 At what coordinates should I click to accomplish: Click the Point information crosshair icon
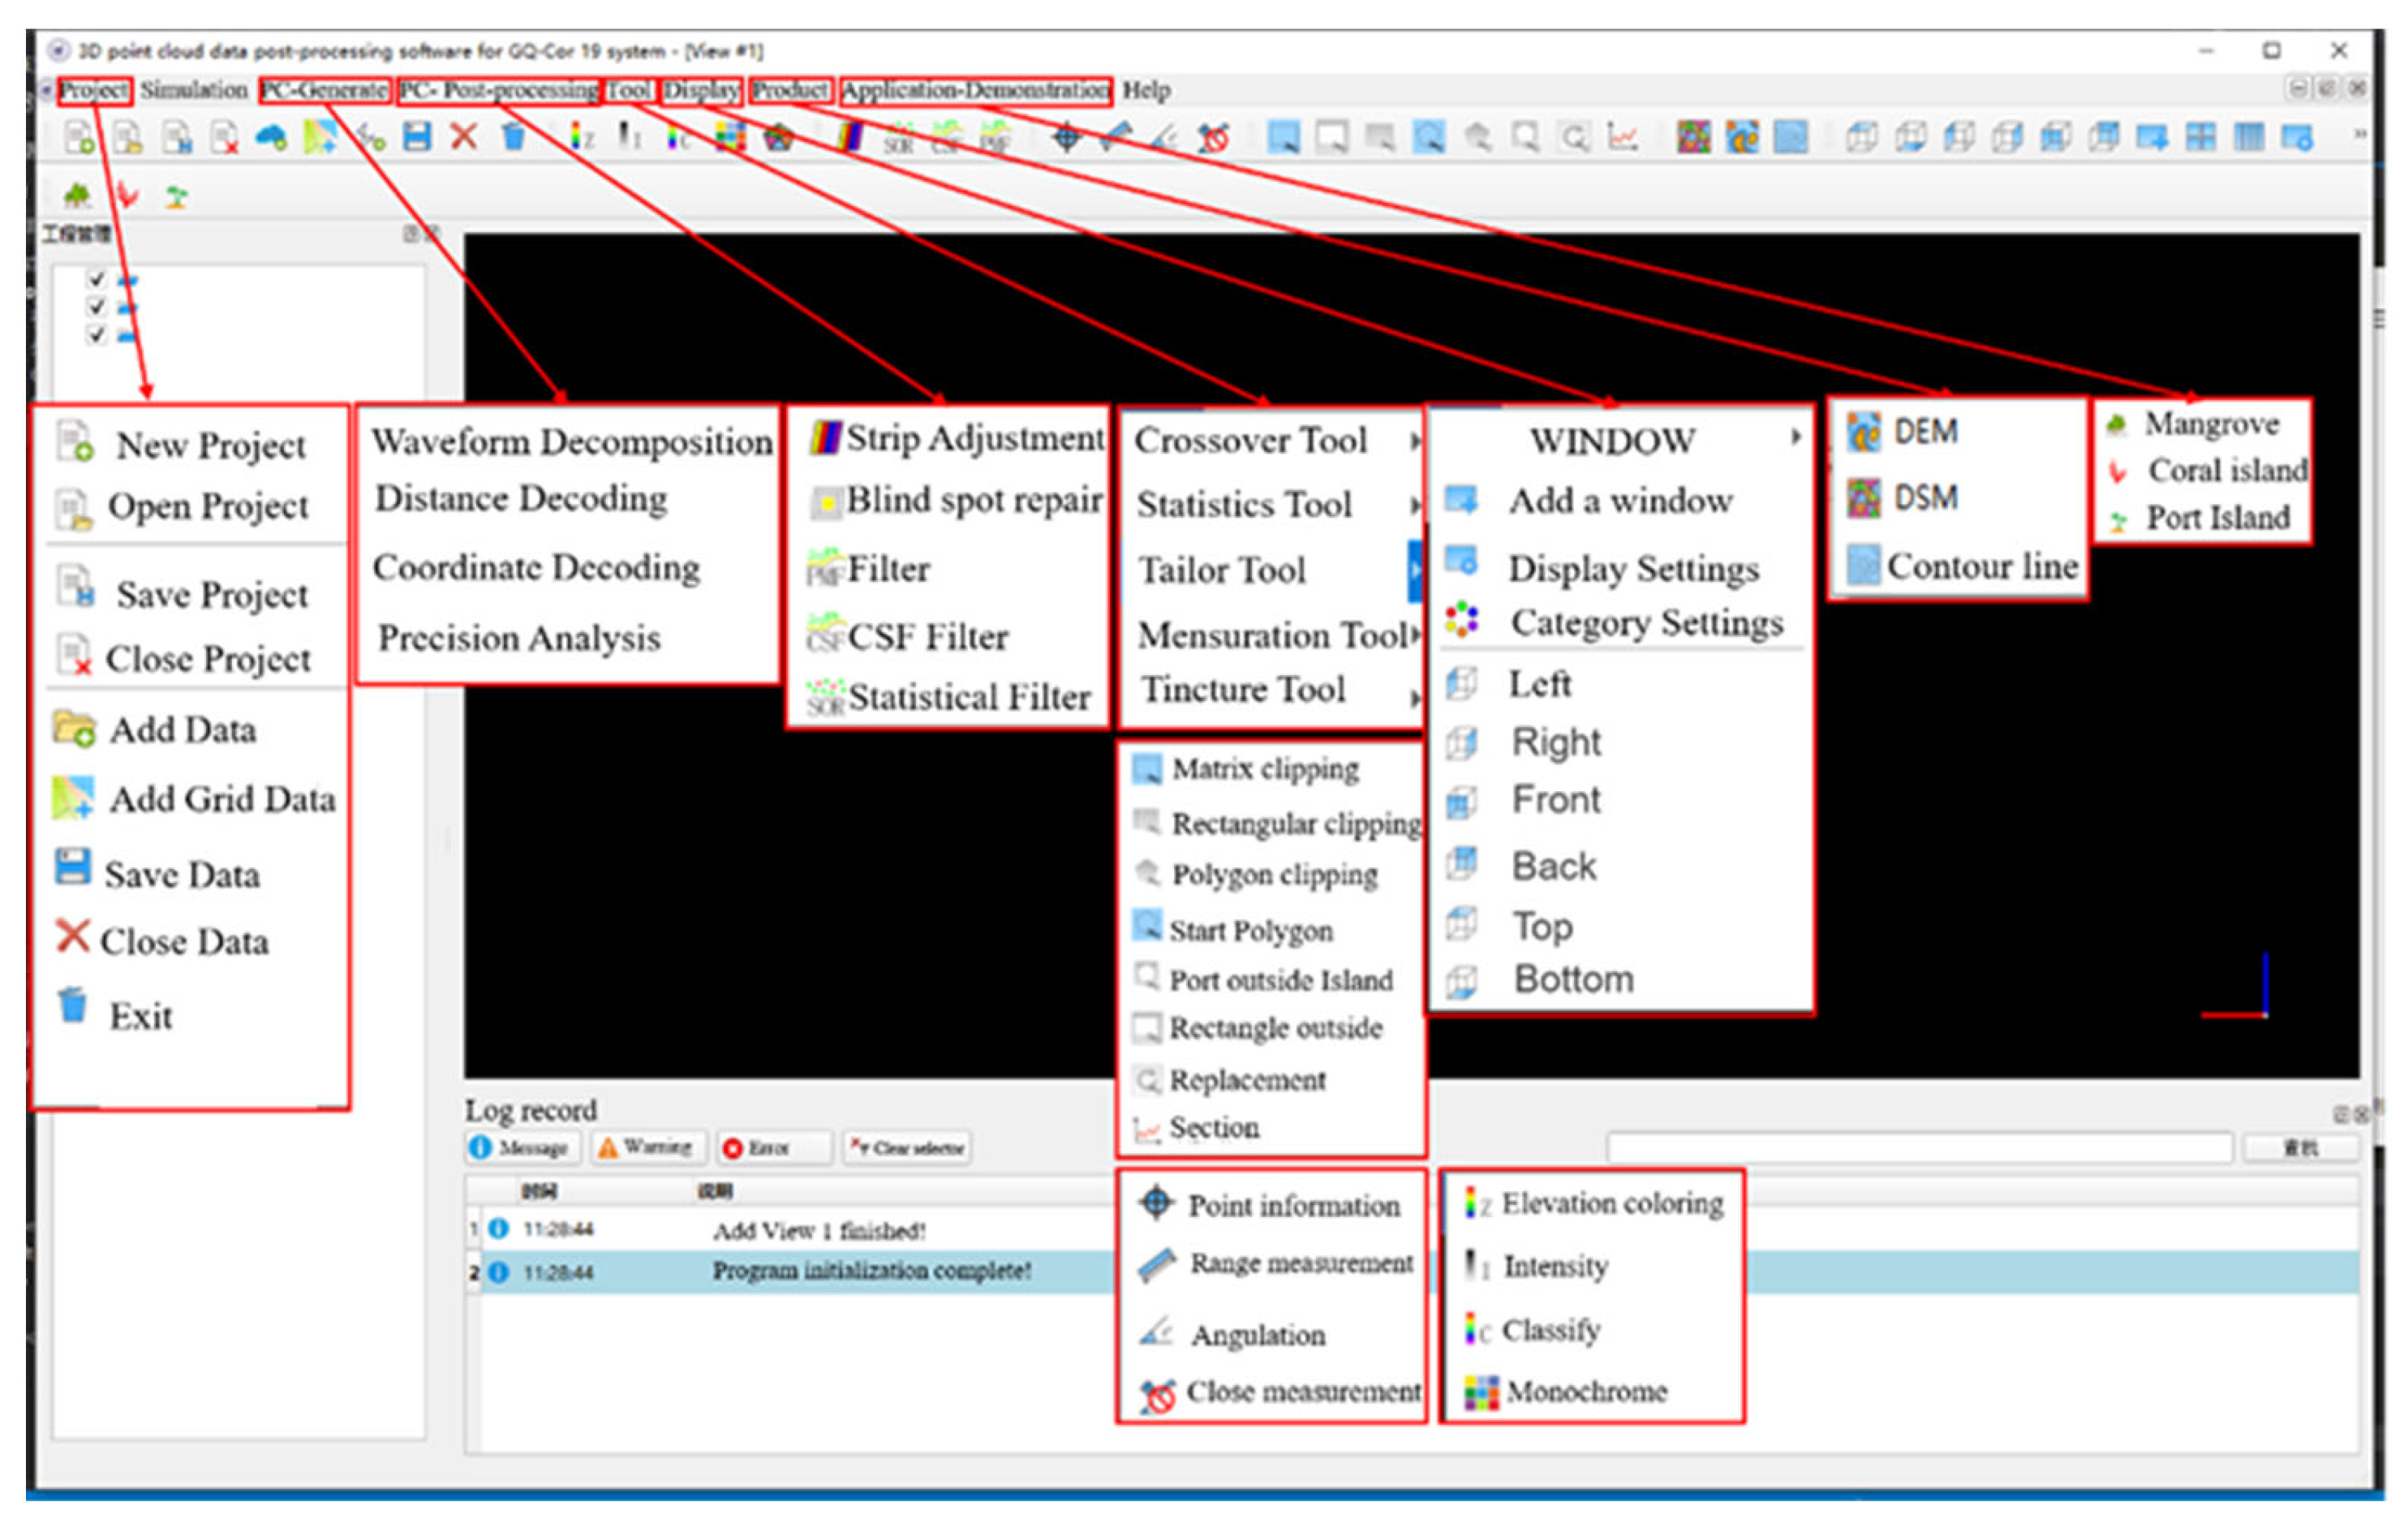(x=1155, y=1203)
